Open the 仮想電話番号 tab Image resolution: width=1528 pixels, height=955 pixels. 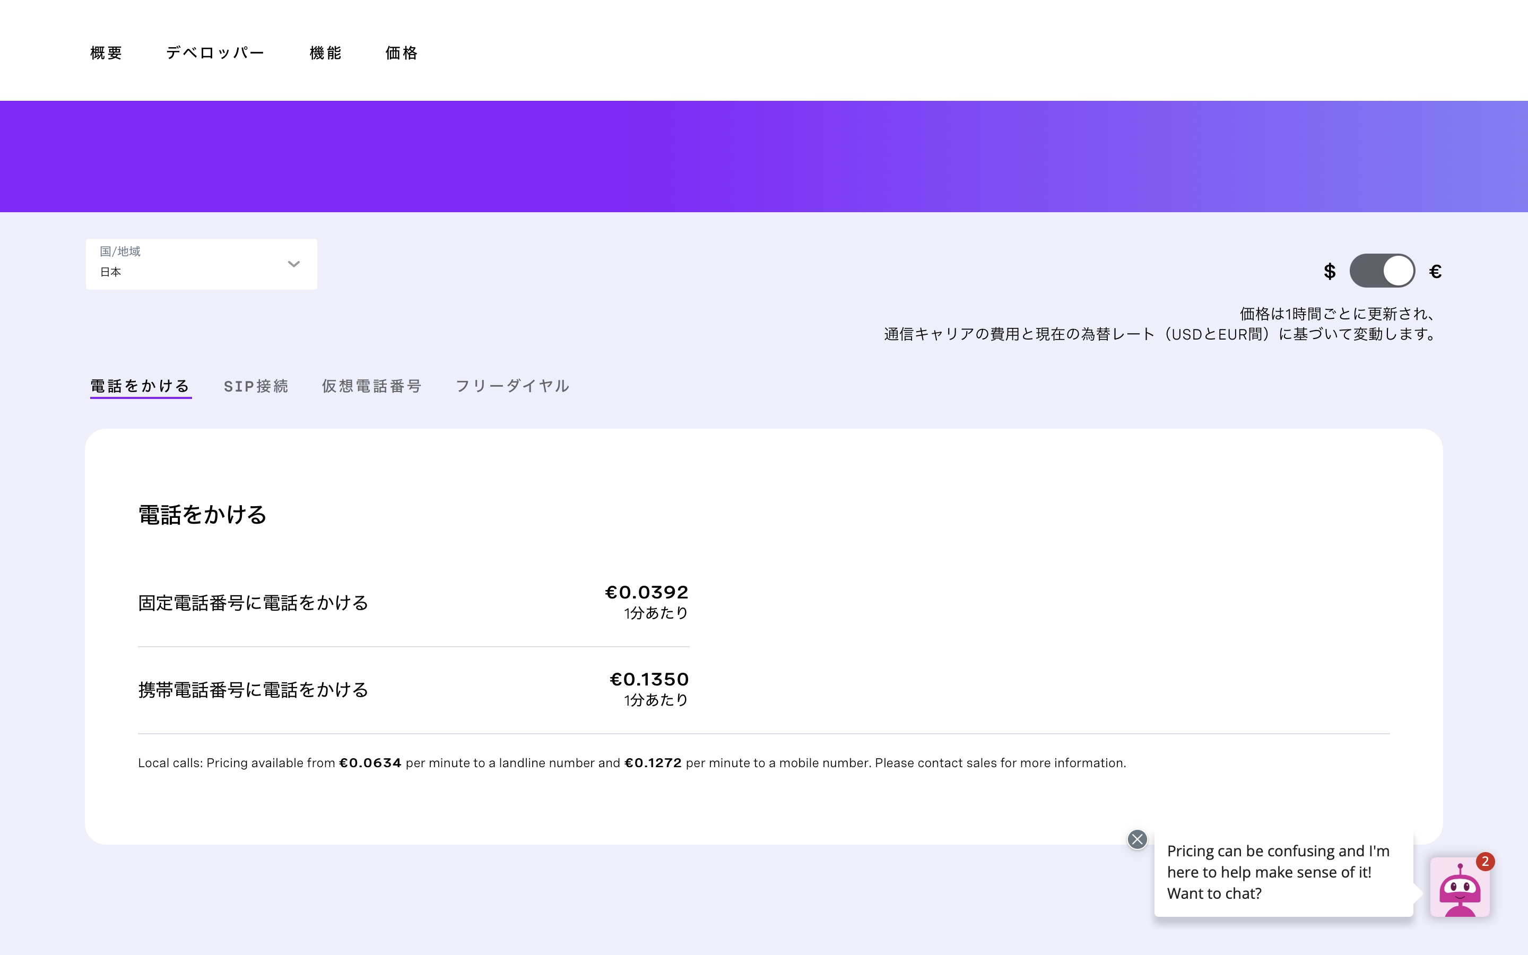(x=371, y=386)
